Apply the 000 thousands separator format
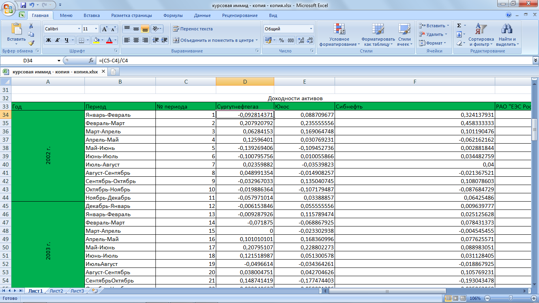The height and width of the screenshot is (303, 539). pyautogui.click(x=290, y=40)
